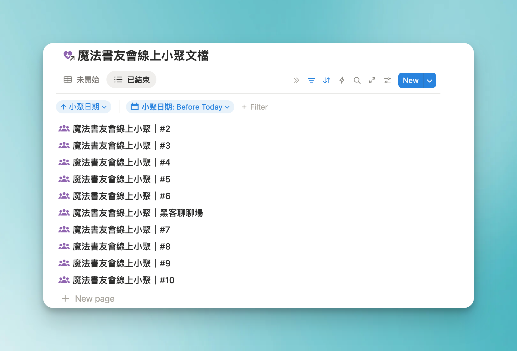Expand database to full page icon
This screenshot has height=351, width=517.
point(372,80)
